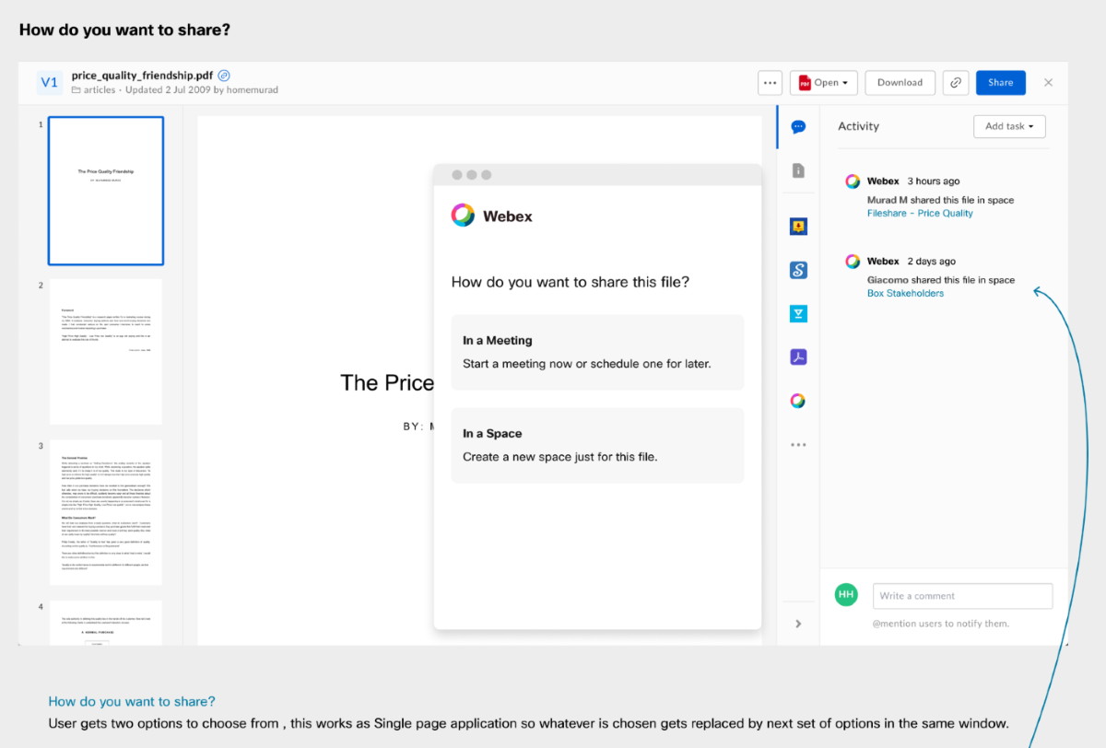This screenshot has width=1106, height=748.
Task: Open Fileshare - Price Quality space link
Action: pos(920,213)
